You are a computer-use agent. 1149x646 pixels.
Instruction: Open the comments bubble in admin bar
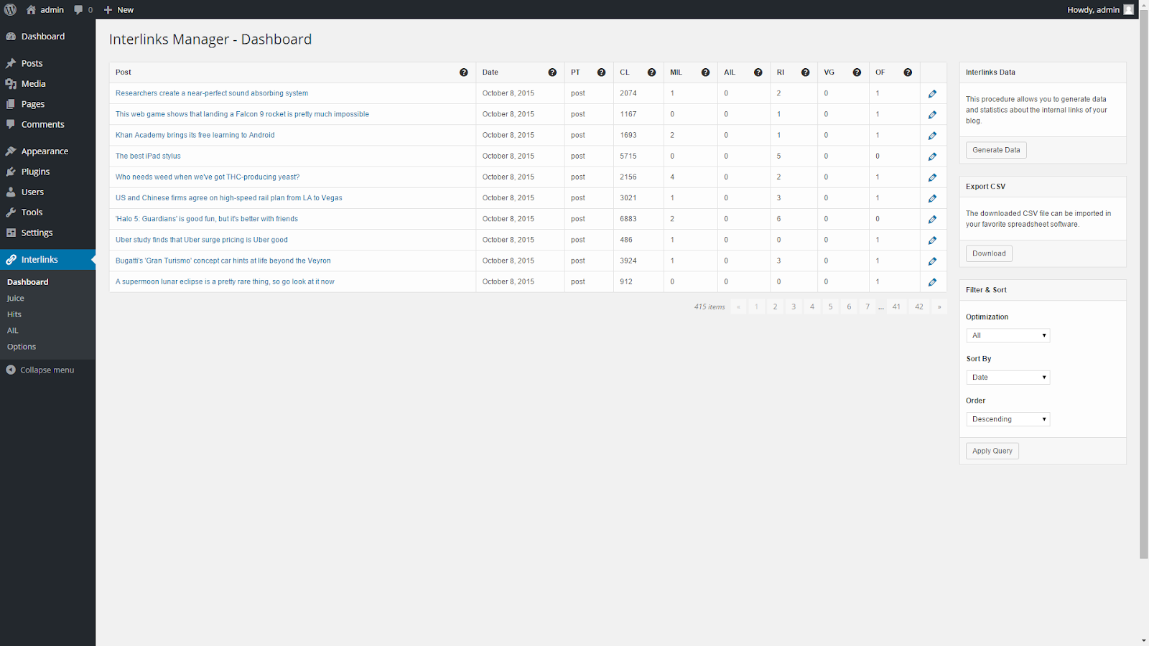click(x=83, y=9)
